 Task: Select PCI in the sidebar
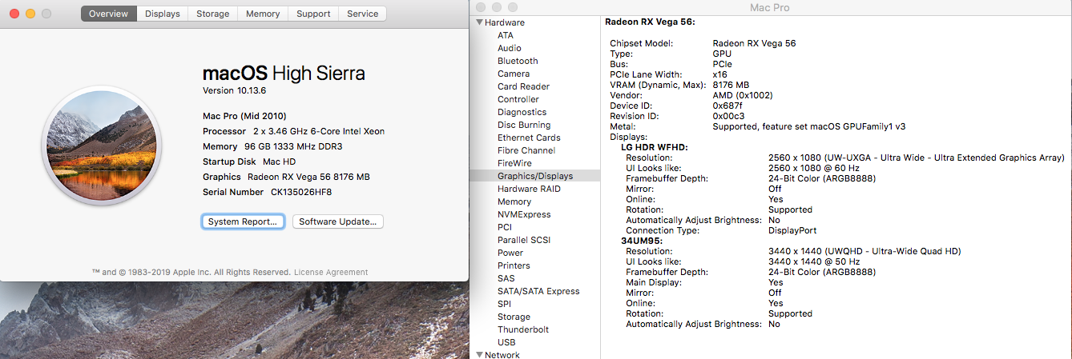(x=505, y=227)
